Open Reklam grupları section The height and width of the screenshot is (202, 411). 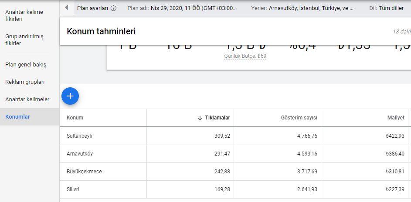point(25,82)
